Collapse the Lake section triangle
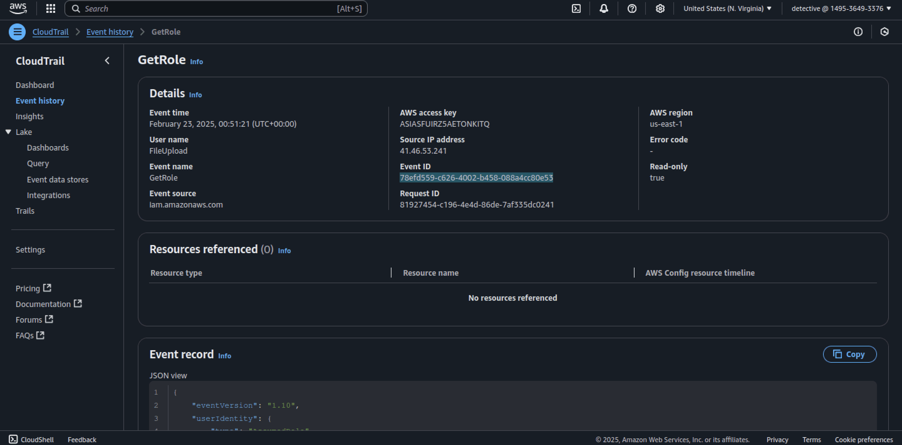 coord(8,132)
